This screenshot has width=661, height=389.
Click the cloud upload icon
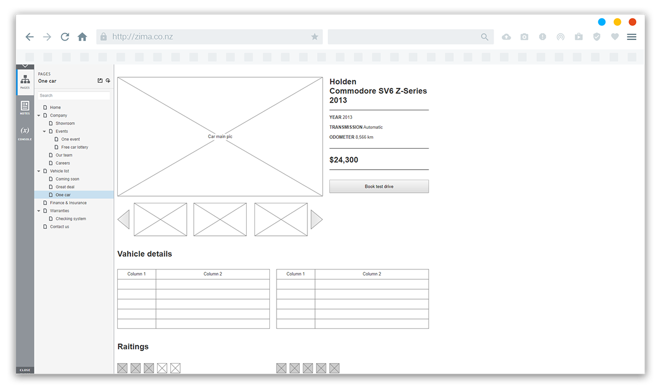tap(506, 37)
